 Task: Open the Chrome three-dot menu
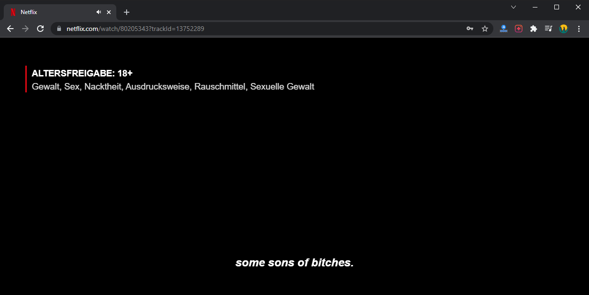[x=579, y=29]
